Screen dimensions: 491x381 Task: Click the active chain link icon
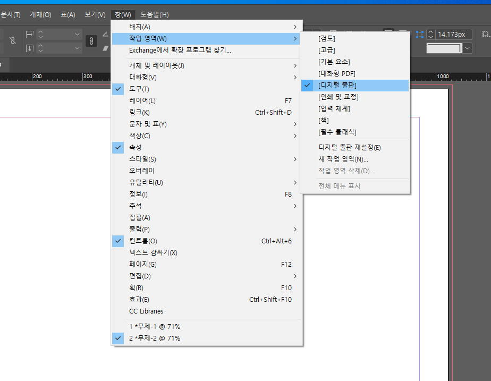tap(91, 41)
